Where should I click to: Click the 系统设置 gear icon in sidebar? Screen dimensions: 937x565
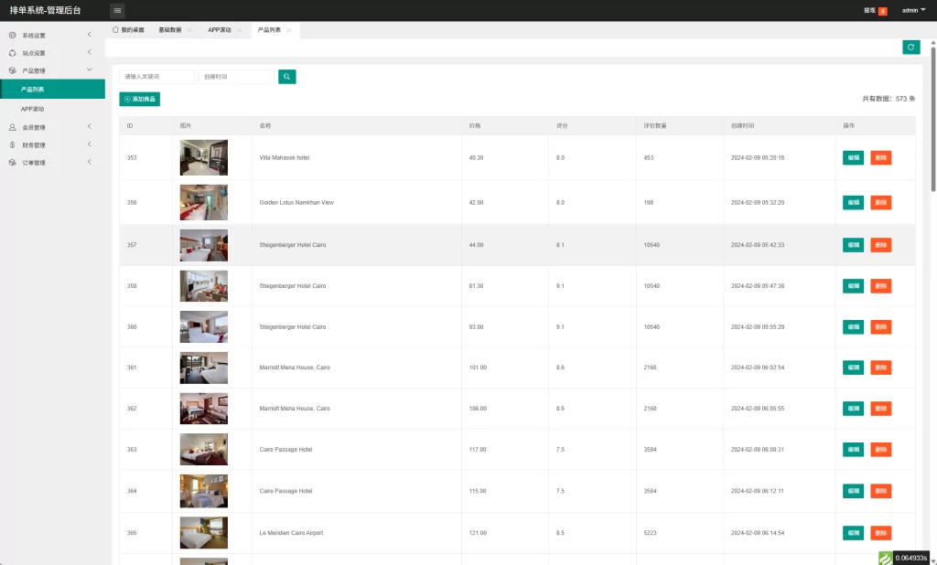(13, 36)
